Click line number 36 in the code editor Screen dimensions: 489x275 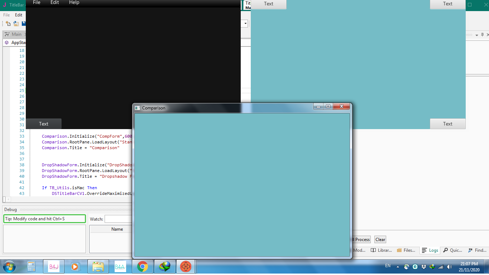[x=22, y=153]
